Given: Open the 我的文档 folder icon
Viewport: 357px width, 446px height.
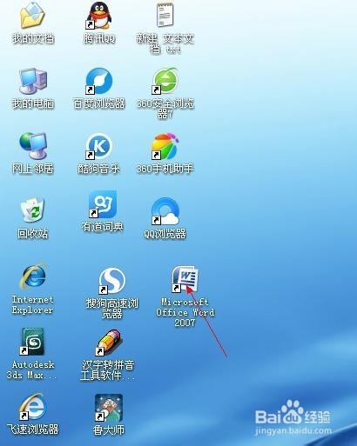Looking at the screenshot, I should (32, 16).
